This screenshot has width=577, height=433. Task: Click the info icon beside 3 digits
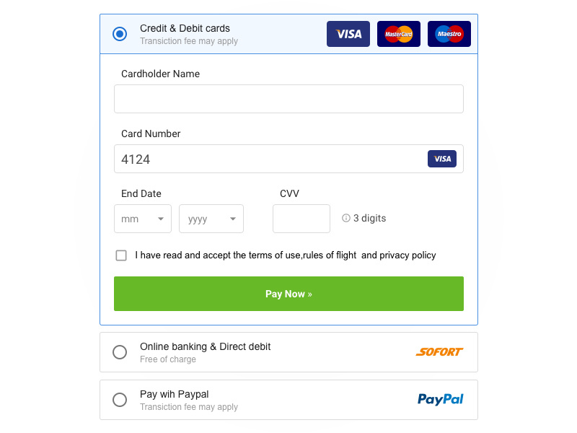[346, 218]
